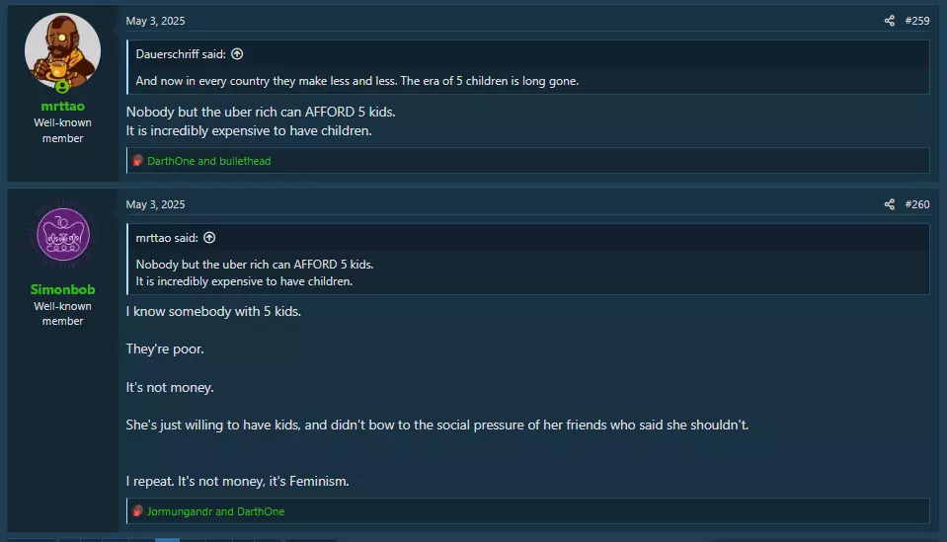Open mrttao's avatar profile picture
947x542 pixels.
63,51
